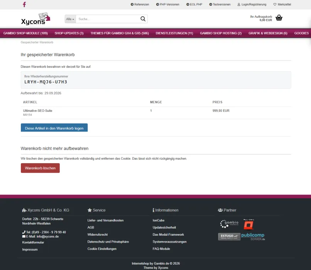This screenshot has height=270, width=311.
Task: Open Referenzen in top bar
Action: pos(140,4)
